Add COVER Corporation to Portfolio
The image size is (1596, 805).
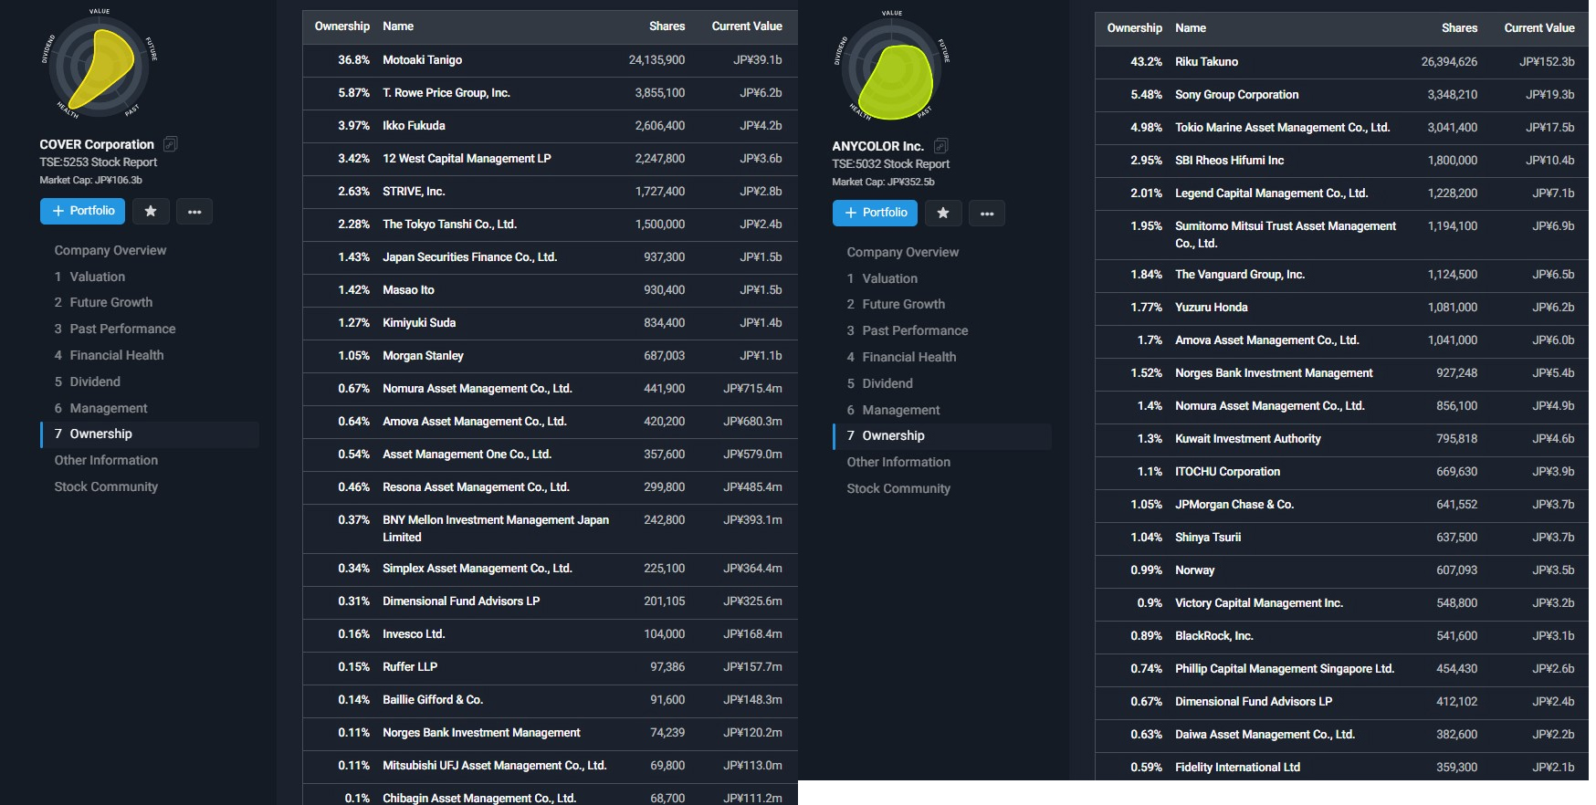83,211
